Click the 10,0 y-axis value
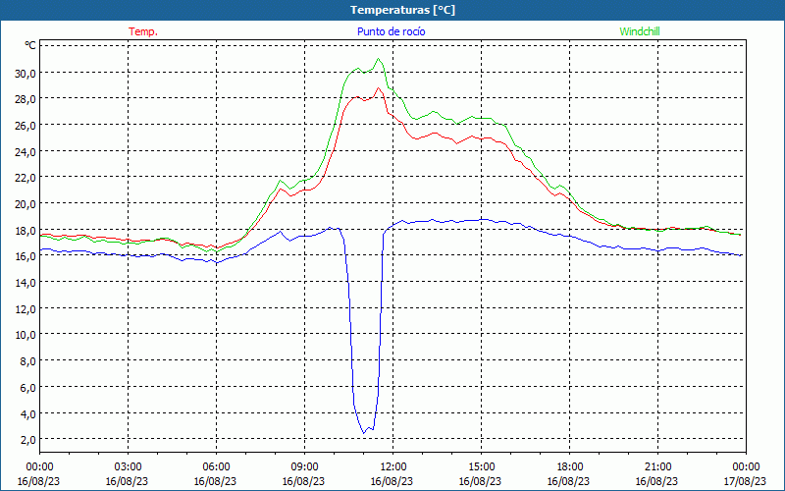 coord(26,334)
